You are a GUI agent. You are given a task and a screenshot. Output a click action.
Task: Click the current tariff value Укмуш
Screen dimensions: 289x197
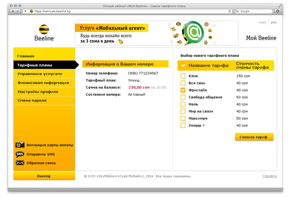click(x=134, y=80)
